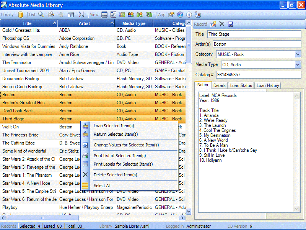Toggle the detailed report view icon
Image resolution: width=306 pixels, height=230 pixels.
pyautogui.click(x=114, y=15)
